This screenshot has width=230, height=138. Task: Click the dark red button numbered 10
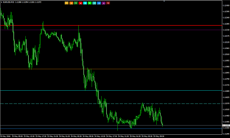(108, 3)
